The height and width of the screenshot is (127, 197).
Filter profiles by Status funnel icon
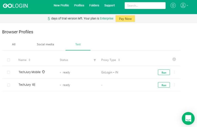[x=95, y=60]
